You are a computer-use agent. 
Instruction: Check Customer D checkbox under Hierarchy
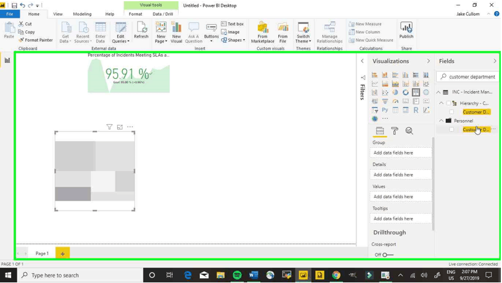[451, 112]
